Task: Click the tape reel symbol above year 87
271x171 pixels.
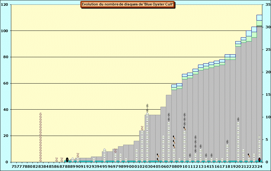Action: (62, 159)
